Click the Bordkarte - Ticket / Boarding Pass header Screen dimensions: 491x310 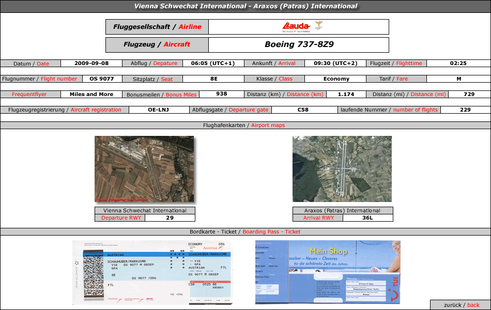tap(245, 231)
